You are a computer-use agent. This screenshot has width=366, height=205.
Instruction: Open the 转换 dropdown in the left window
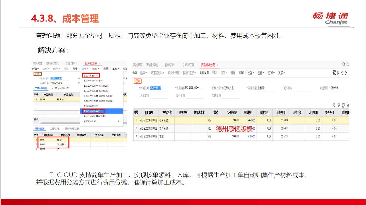pos(95,69)
